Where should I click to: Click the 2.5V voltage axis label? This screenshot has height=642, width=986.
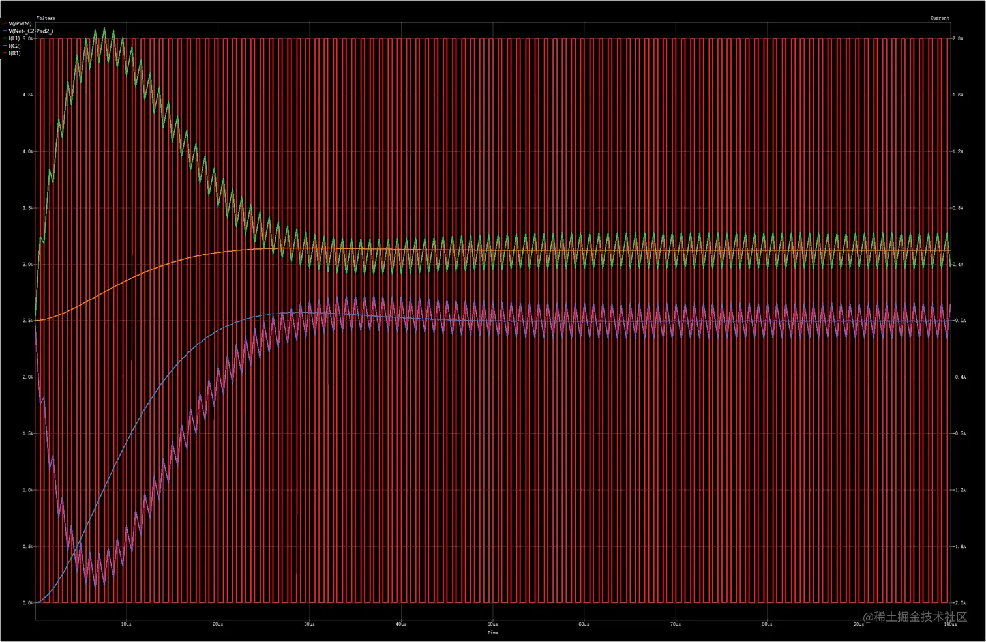pyautogui.click(x=27, y=321)
